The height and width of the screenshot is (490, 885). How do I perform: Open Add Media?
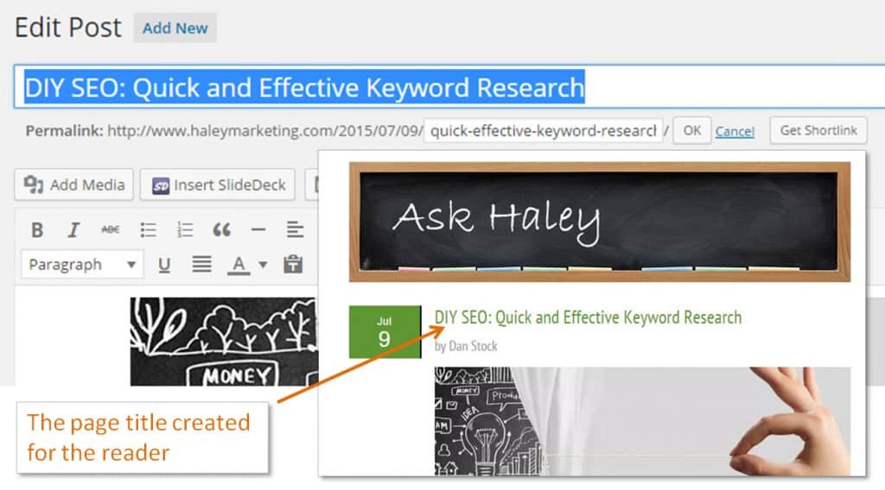[x=74, y=185]
